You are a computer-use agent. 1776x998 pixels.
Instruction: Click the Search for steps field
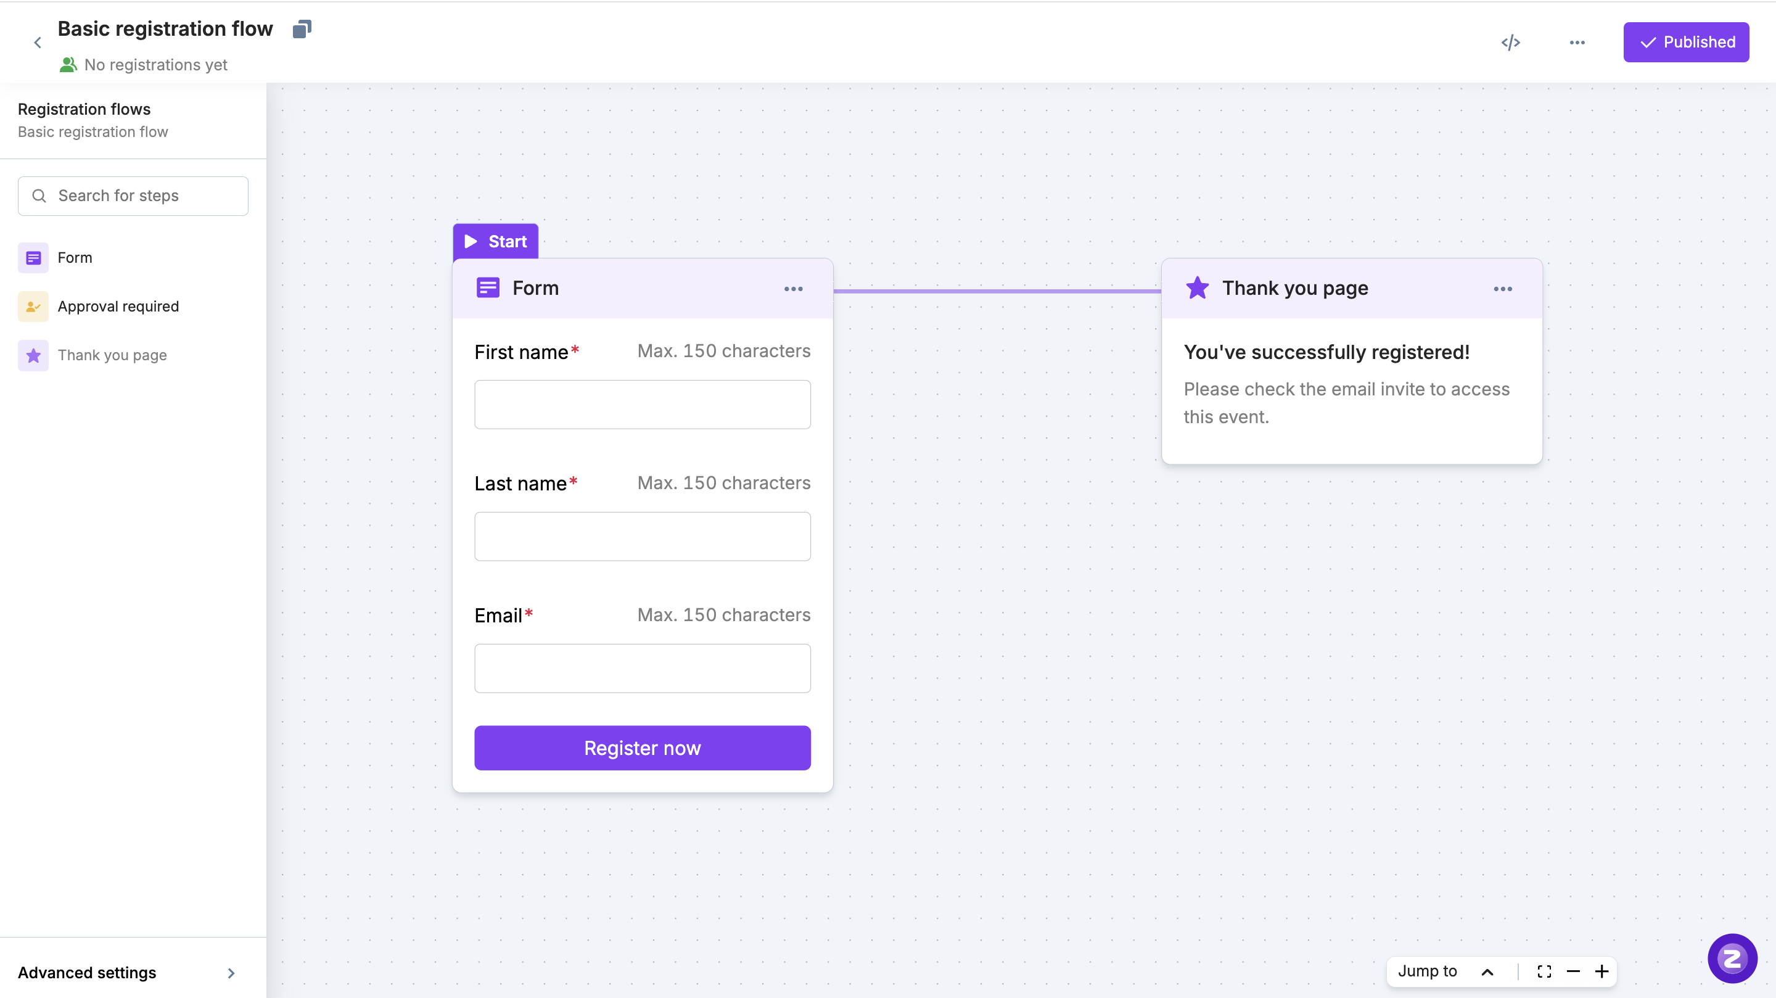pyautogui.click(x=133, y=196)
